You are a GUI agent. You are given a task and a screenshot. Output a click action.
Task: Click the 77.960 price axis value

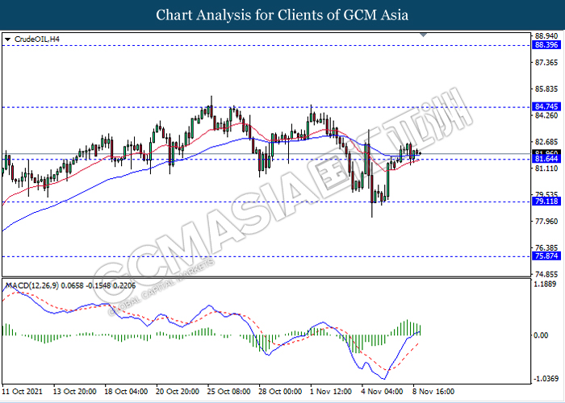547,222
